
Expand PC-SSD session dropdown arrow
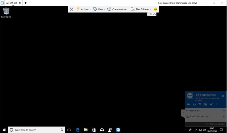(x=209, y=116)
